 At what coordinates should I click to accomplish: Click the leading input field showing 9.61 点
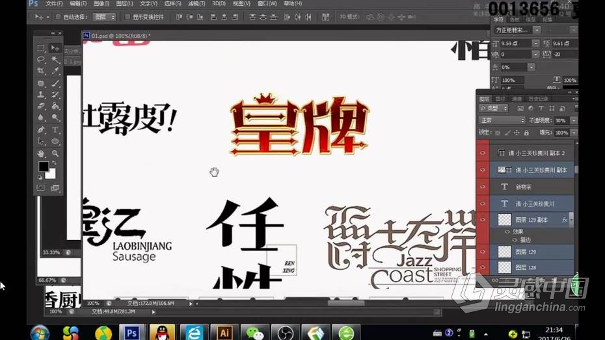(x=564, y=44)
